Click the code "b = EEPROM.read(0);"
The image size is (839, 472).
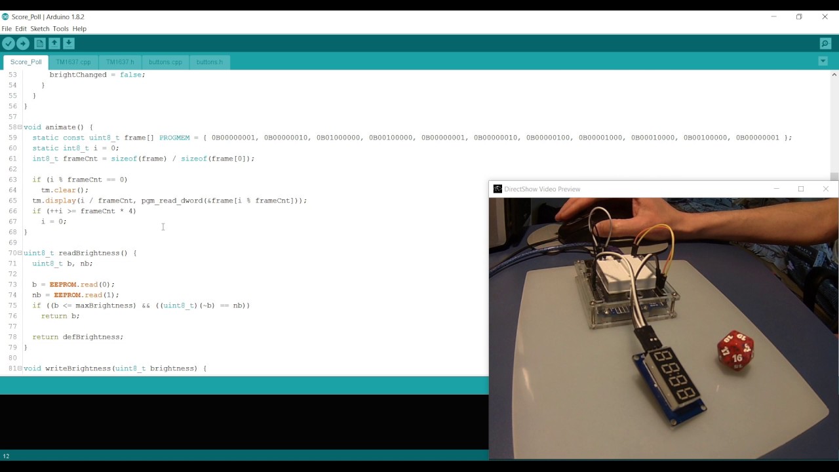(73, 285)
